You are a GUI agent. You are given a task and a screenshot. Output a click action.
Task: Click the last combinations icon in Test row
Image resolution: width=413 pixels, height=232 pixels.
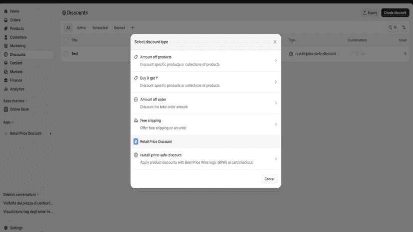pos(363,53)
